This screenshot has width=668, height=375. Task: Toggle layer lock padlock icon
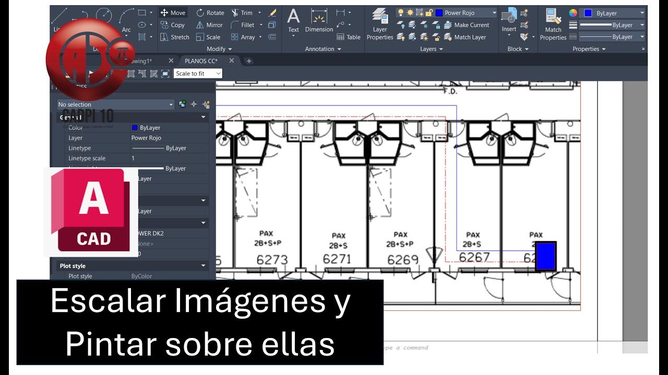click(429, 12)
